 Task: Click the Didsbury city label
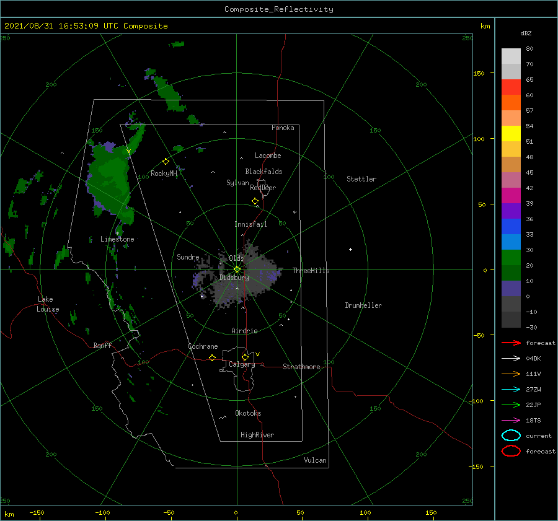(234, 278)
